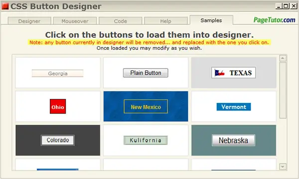Viewport: 299px width, 179px height.
Task: Click the red CSS Button Designer icon
Action: pos(5,6)
